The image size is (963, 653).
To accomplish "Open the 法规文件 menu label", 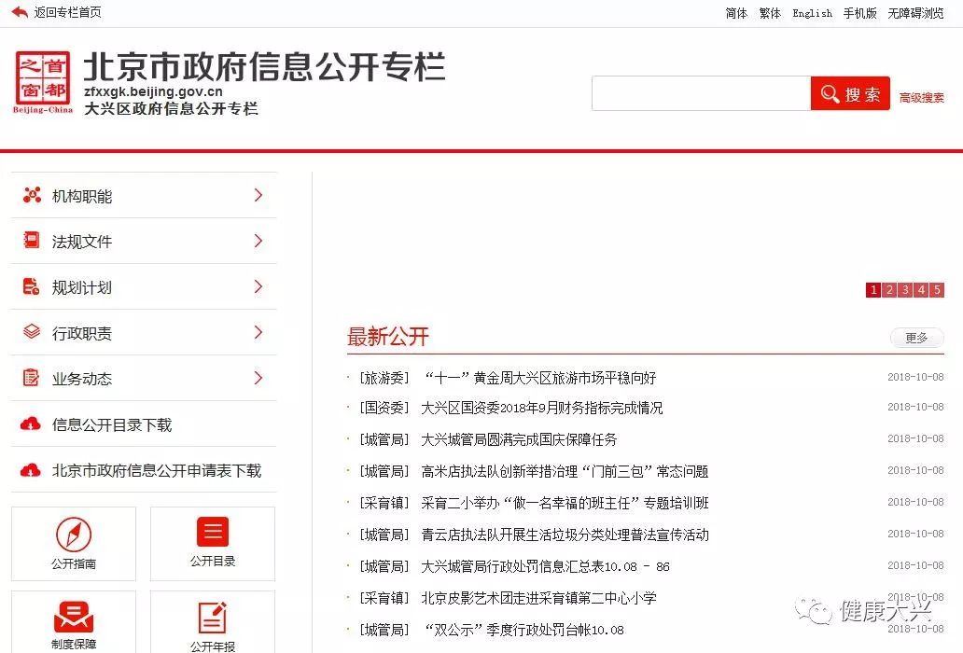I will [x=82, y=242].
